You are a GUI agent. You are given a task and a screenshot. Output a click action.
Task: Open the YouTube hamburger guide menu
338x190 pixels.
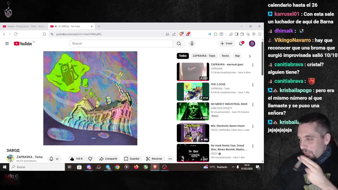tap(7, 44)
